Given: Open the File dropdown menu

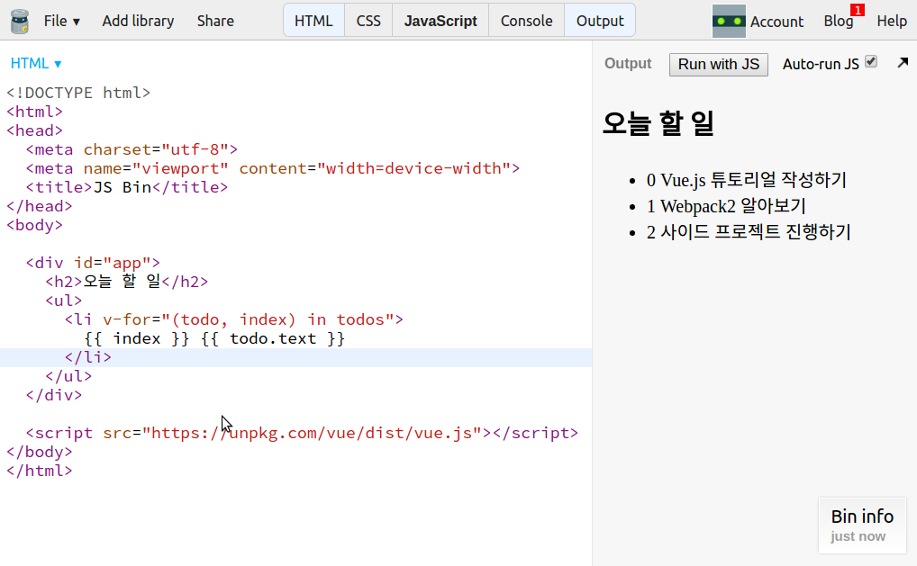Looking at the screenshot, I should (61, 21).
